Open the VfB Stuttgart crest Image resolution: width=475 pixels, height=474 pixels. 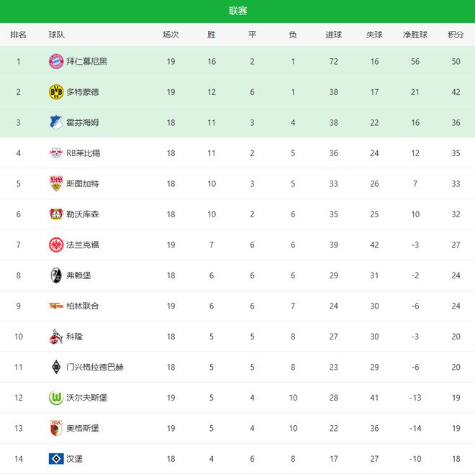click(56, 183)
